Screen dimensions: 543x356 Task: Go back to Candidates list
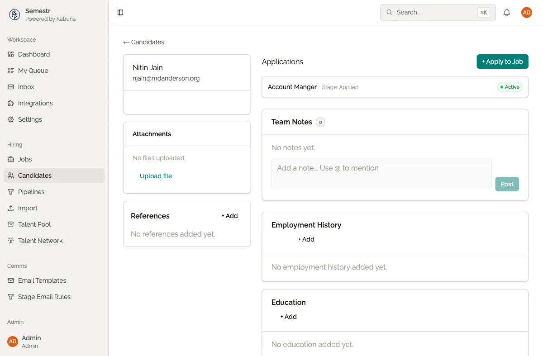(x=144, y=42)
